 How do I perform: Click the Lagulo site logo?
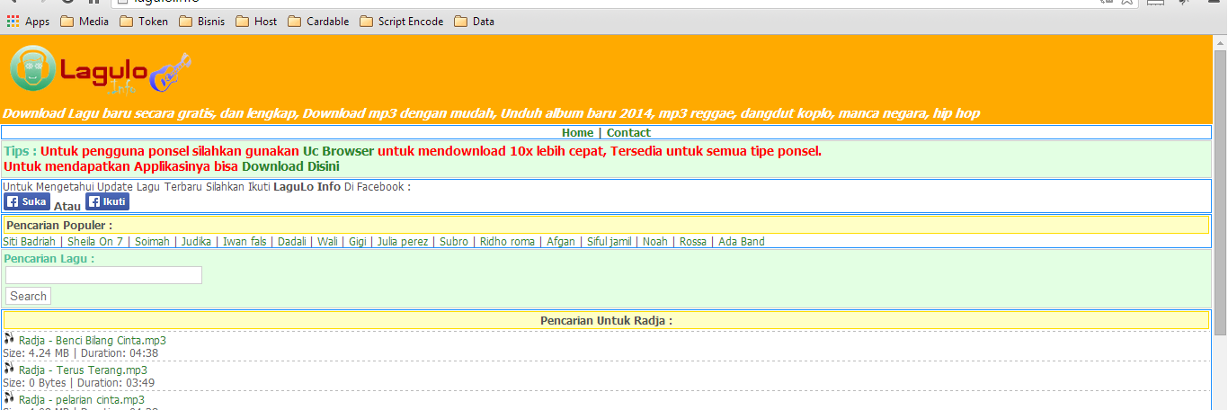[x=101, y=71]
